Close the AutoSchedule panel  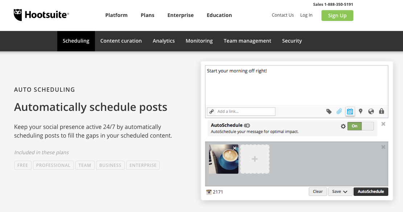coord(383,124)
